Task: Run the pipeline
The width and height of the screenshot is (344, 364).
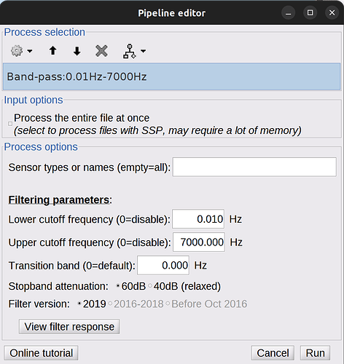Action: [315, 353]
